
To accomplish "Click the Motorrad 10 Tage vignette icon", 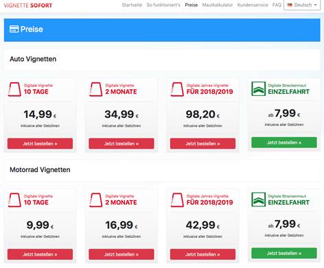I will 14,200.
